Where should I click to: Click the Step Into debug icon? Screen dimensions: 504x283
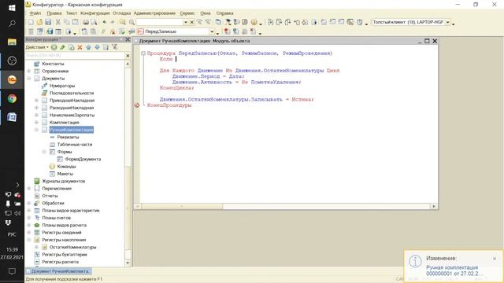[x=271, y=22]
